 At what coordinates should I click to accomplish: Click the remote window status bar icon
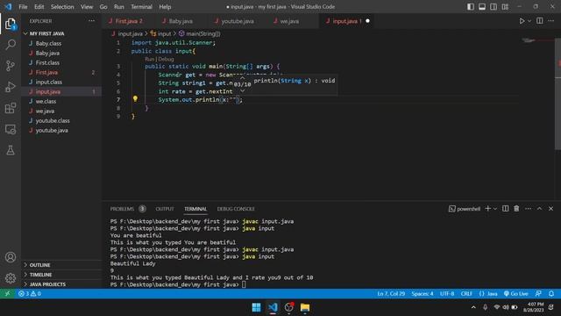coord(7,293)
